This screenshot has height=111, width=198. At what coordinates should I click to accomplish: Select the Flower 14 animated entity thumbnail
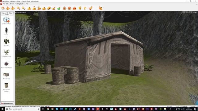6,64
